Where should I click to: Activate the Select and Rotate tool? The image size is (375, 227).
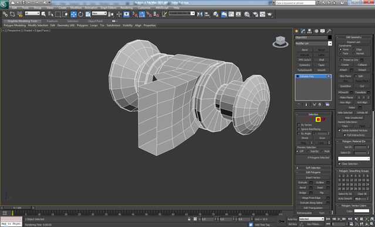click(x=80, y=14)
